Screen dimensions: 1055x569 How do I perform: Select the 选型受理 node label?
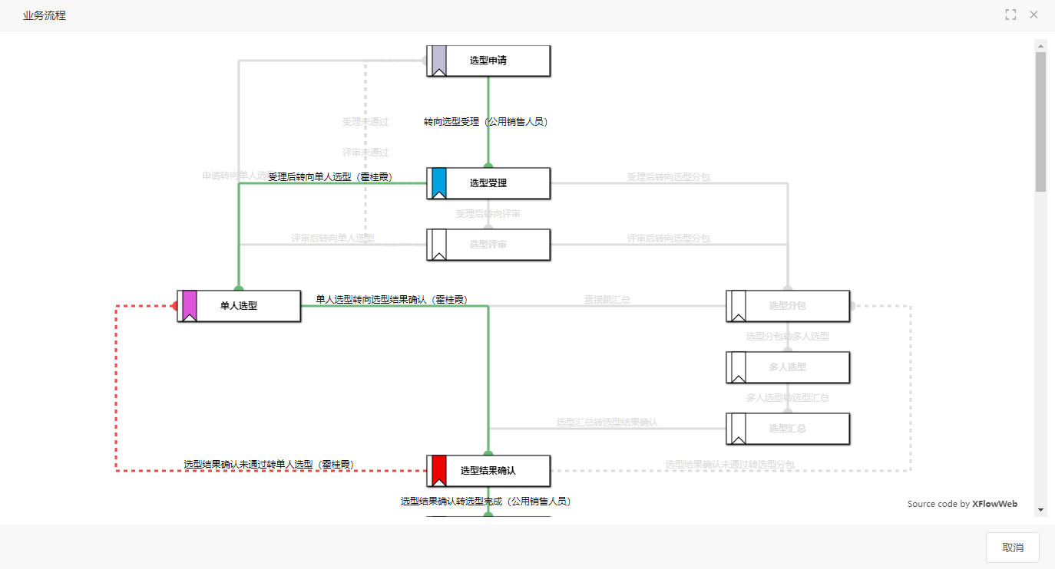(488, 183)
